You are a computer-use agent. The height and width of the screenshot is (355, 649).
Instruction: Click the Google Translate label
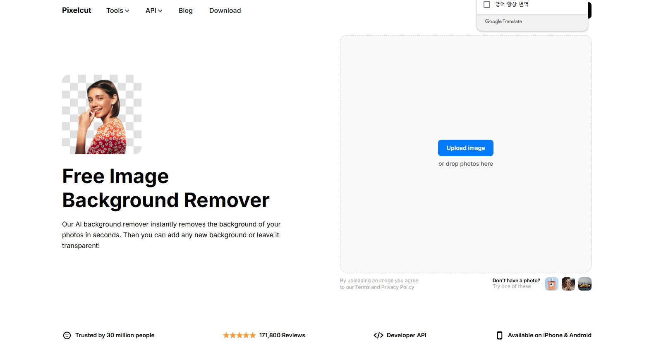click(x=503, y=21)
